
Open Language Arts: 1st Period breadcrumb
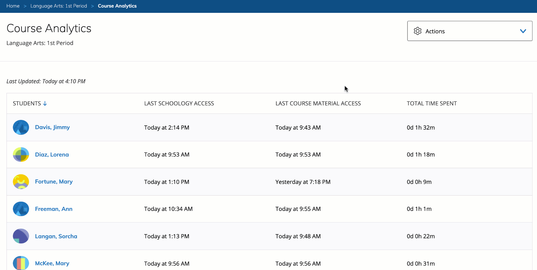[58, 6]
